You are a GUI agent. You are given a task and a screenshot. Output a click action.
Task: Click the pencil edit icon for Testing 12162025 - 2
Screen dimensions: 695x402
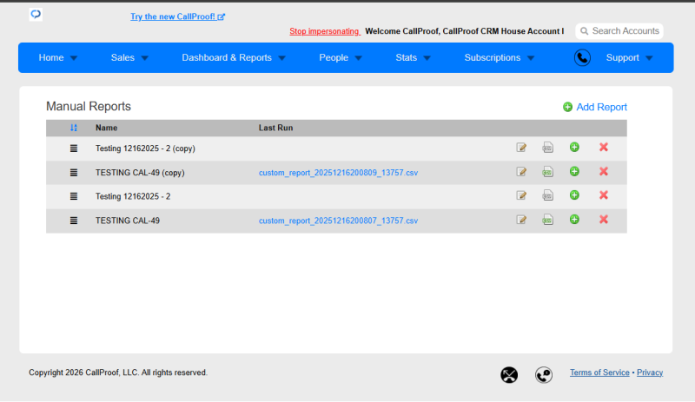coord(521,195)
